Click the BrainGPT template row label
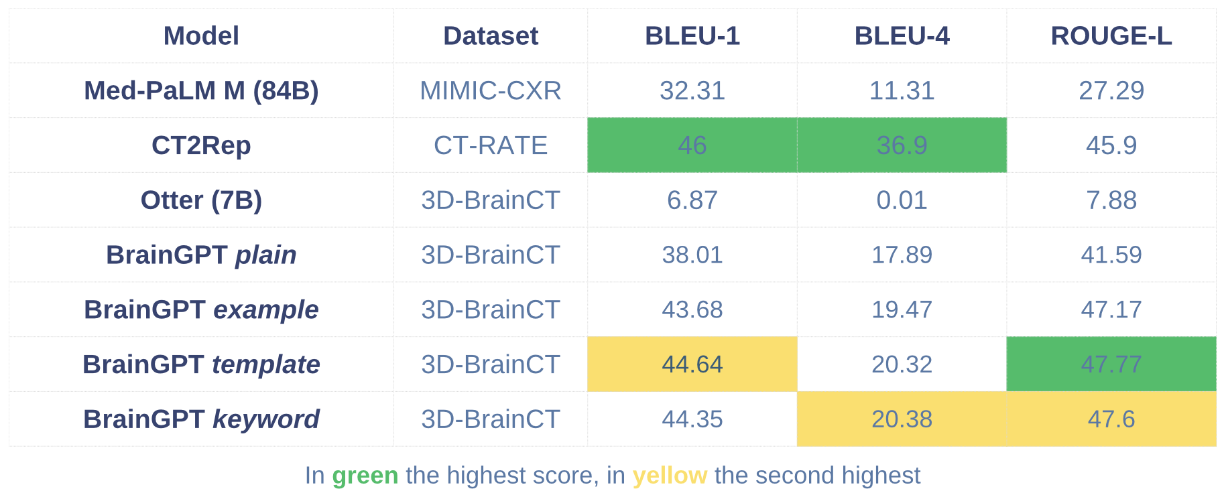This screenshot has width=1224, height=489. point(201,364)
